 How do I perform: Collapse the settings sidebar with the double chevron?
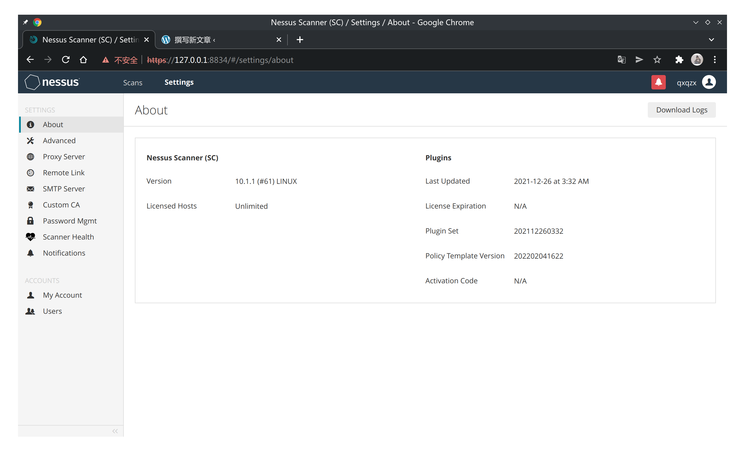click(115, 431)
